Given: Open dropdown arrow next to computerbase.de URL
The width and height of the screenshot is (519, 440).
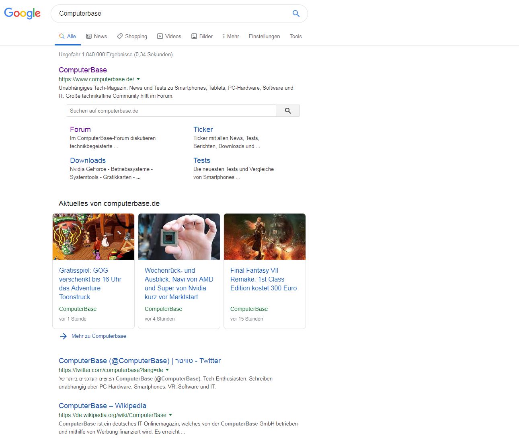Looking at the screenshot, I should (138, 79).
